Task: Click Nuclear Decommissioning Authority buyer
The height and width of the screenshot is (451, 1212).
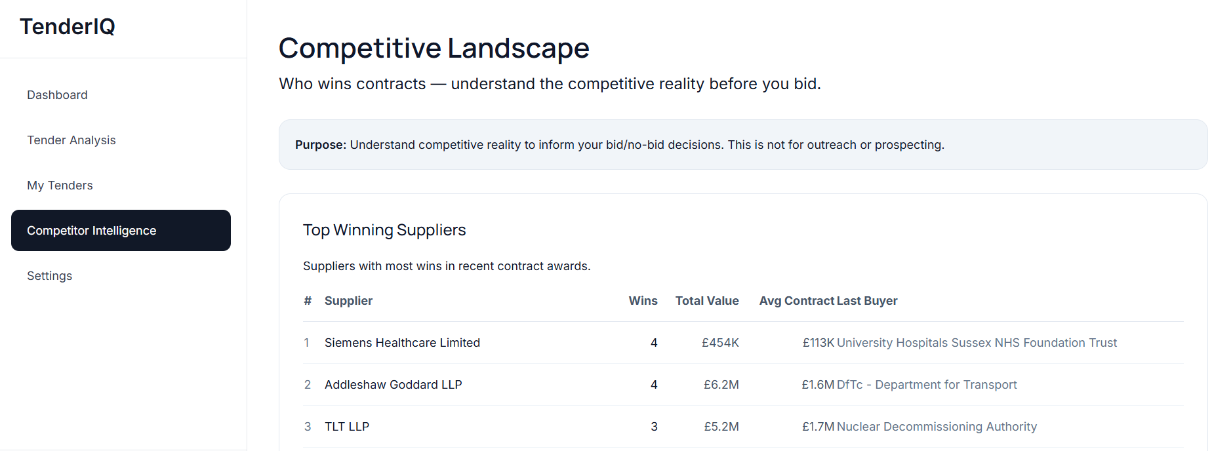Action: (x=937, y=427)
